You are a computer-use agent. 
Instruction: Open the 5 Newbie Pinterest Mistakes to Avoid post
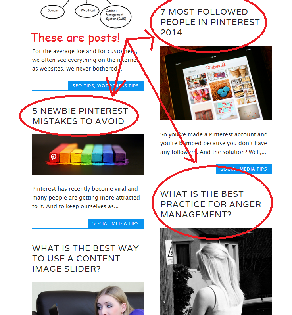[80, 116]
